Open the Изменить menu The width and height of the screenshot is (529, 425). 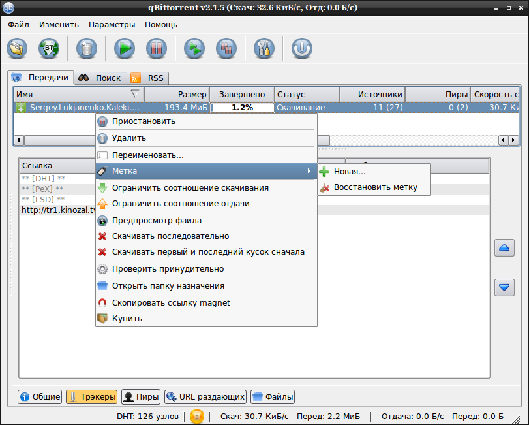(x=59, y=25)
